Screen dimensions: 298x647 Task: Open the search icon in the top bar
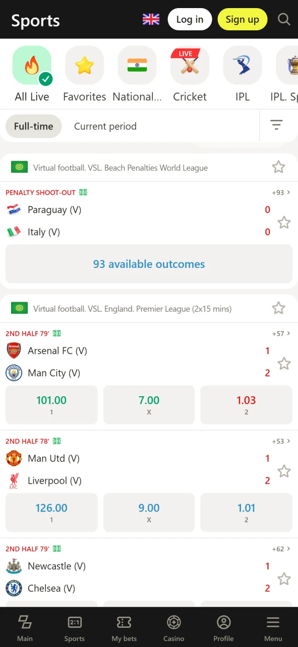pyautogui.click(x=284, y=19)
